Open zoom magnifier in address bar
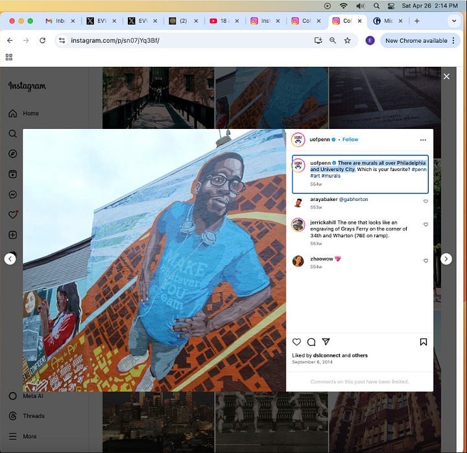The width and height of the screenshot is (467, 453). pos(333,40)
